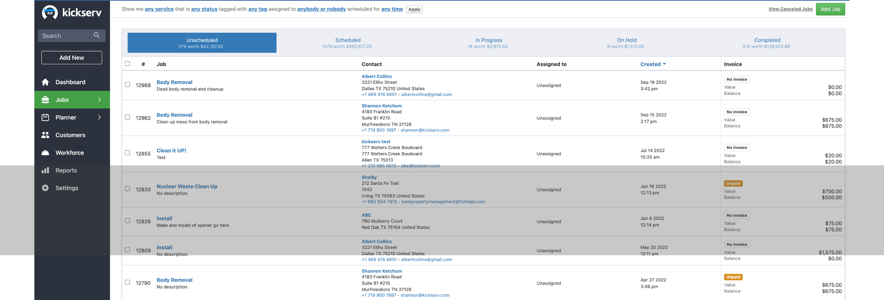Toggle the select-all jobs checkbox
This screenshot has width=884, height=300.
(x=127, y=64)
